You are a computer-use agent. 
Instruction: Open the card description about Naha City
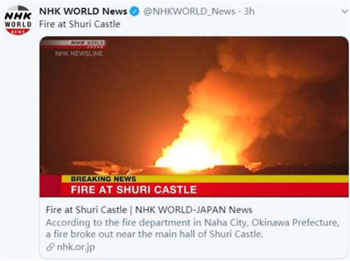pos(192,228)
